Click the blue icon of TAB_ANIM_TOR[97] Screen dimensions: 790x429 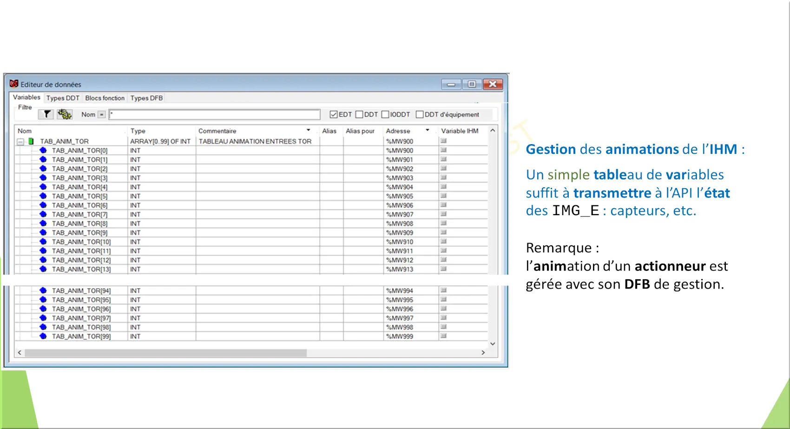coord(43,318)
